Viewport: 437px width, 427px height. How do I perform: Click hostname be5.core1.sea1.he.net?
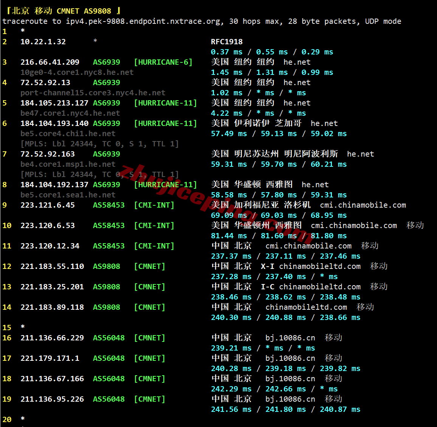[x=68, y=195]
